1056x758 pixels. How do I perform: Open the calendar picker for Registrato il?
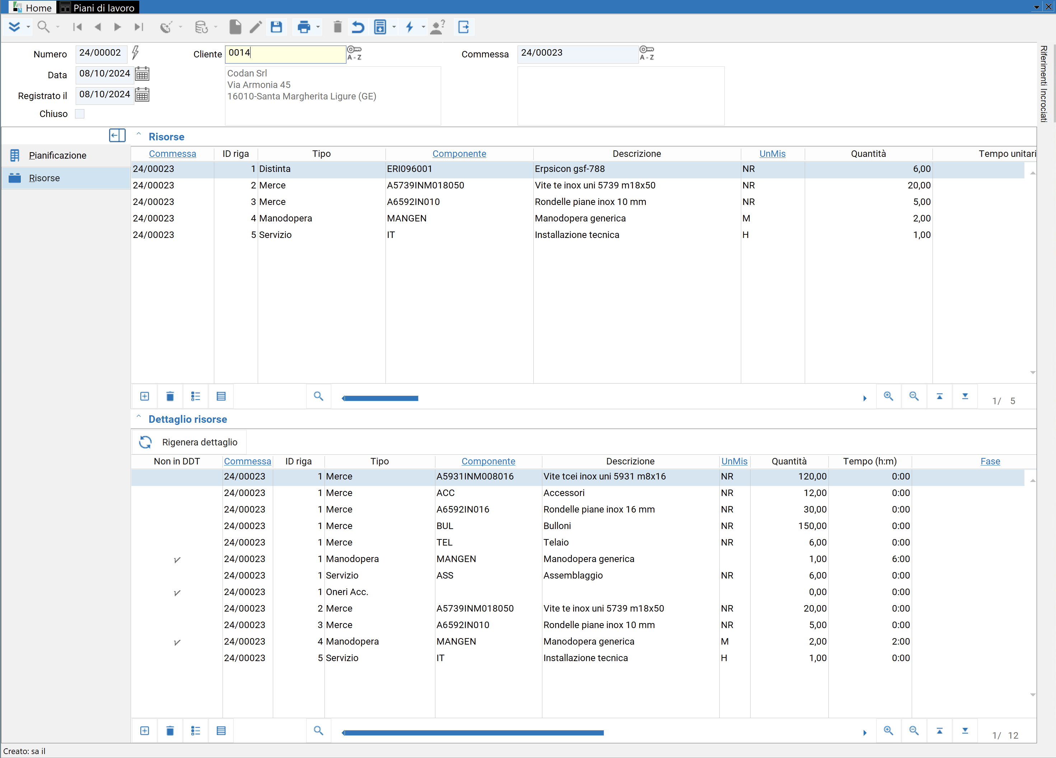tap(142, 95)
